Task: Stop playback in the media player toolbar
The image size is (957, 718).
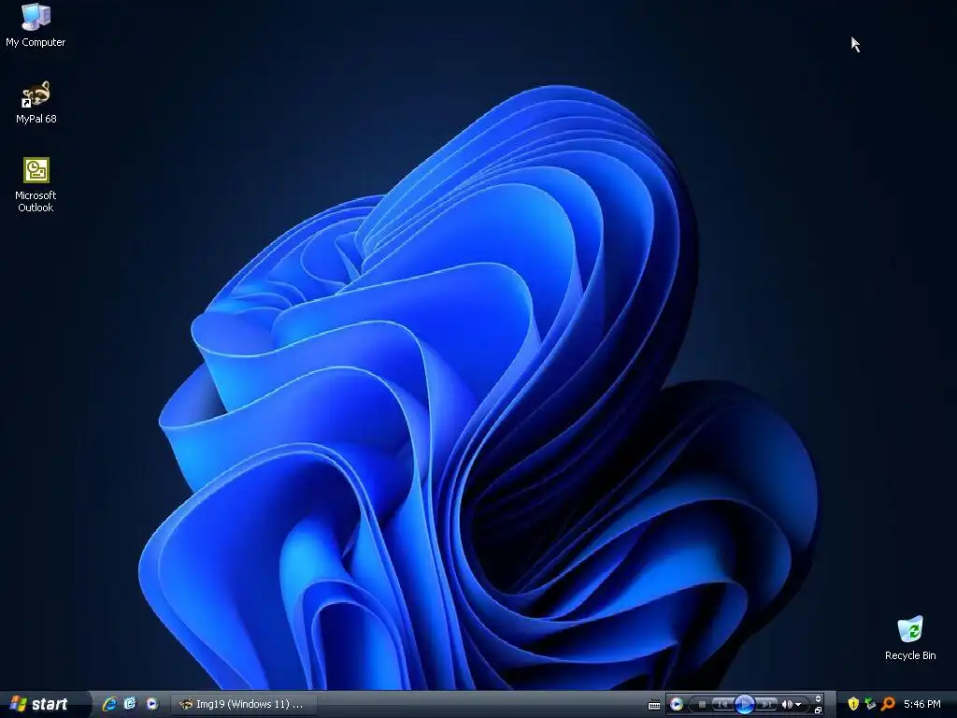Action: tap(702, 704)
